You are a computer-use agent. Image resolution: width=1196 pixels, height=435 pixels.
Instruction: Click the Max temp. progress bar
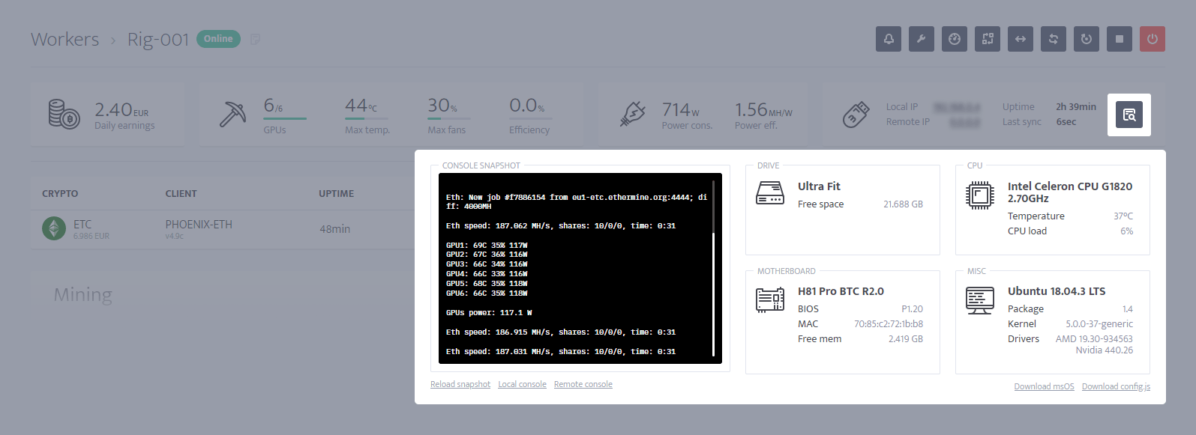coord(367,118)
